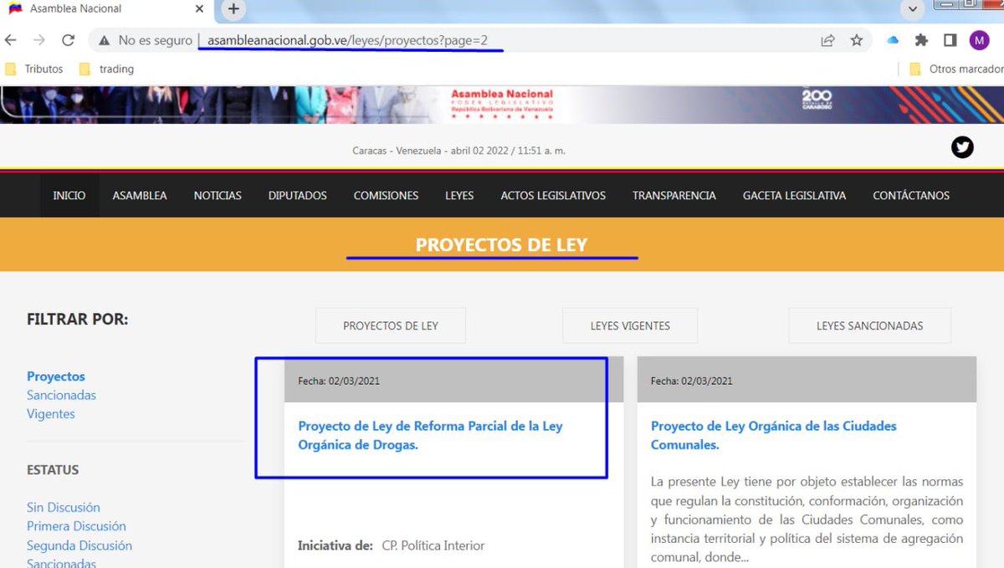The height and width of the screenshot is (568, 1004).
Task: Open the TRANSPARENCIA menu item
Action: [x=674, y=196]
